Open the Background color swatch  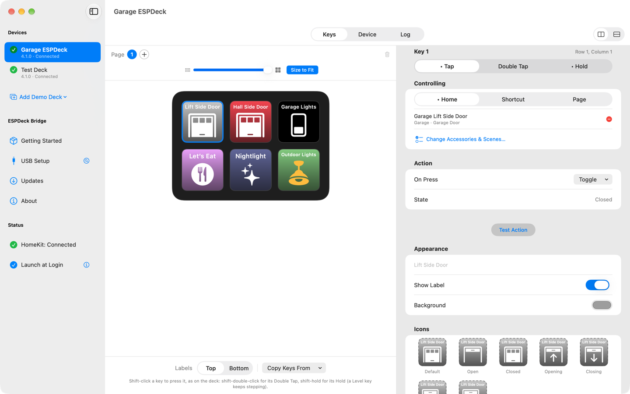[x=602, y=305]
